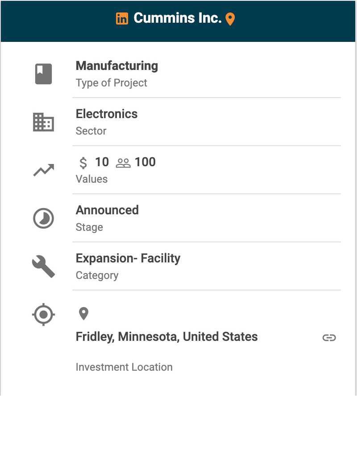The height and width of the screenshot is (450, 357).
Task: Click the wrench icon beside Category
Action: coord(43,266)
